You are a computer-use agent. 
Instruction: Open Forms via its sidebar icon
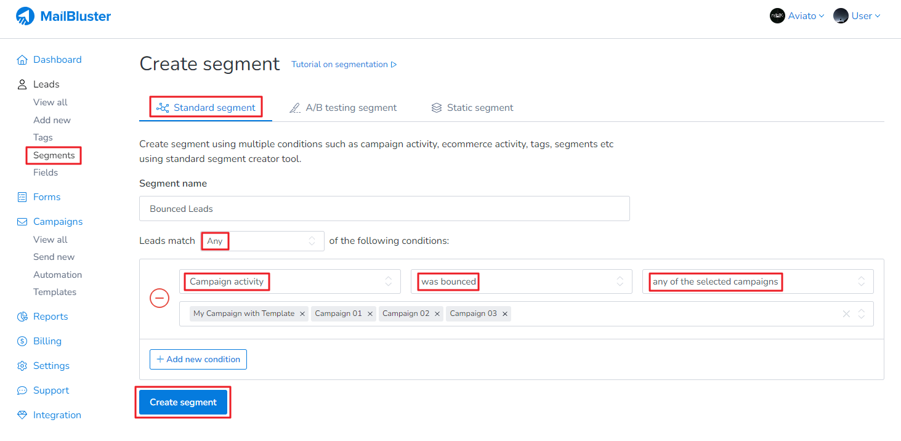pos(22,196)
